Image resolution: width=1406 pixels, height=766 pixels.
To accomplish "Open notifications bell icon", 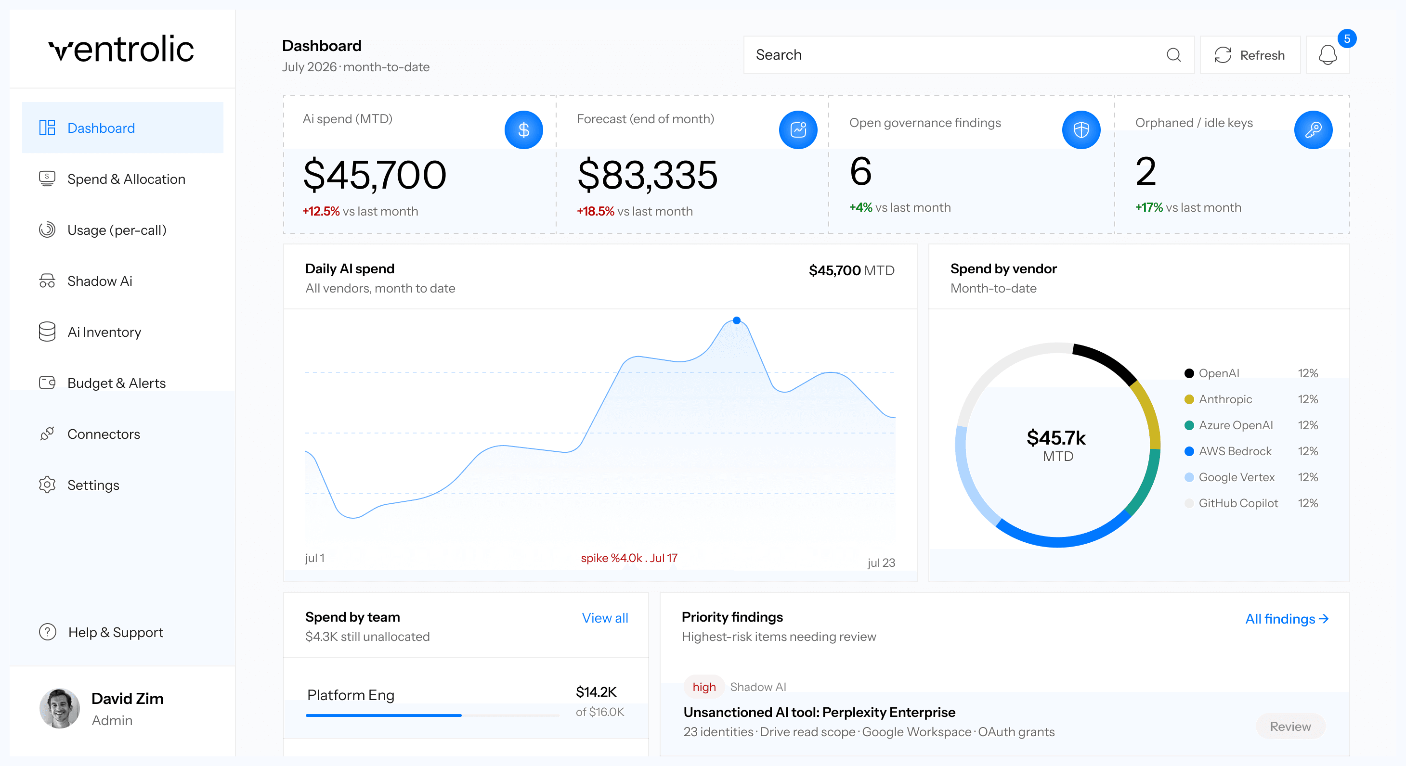I will [x=1328, y=55].
